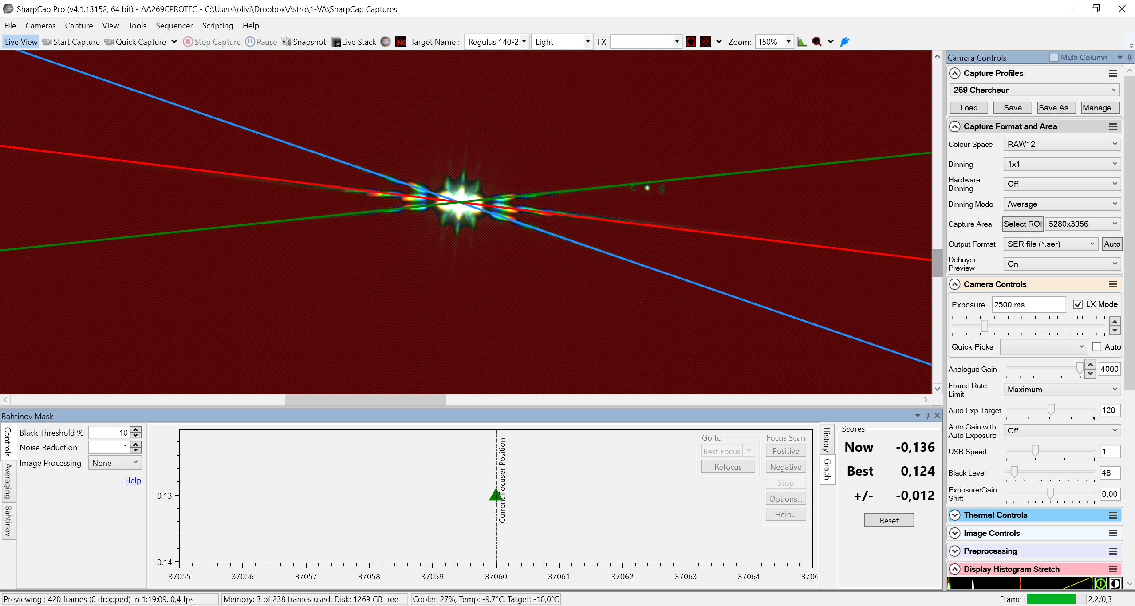Click the Save As profile button
The height and width of the screenshot is (606, 1135).
1056,108
